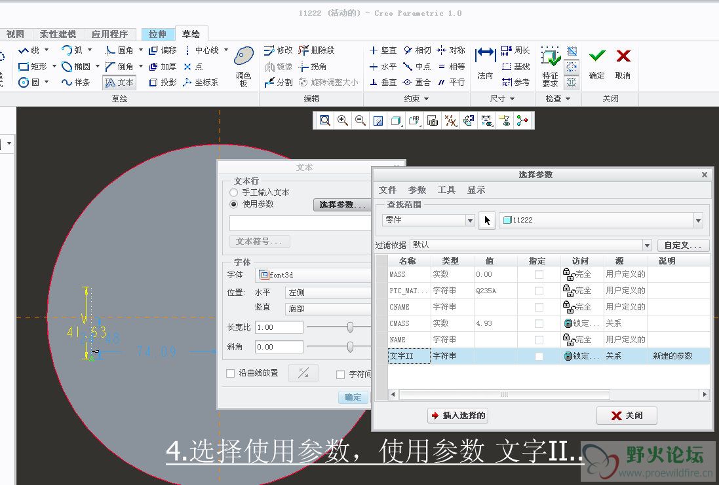Select the 椭圆 ellipse tool
Screen dimensions: 719x485
tap(77, 66)
